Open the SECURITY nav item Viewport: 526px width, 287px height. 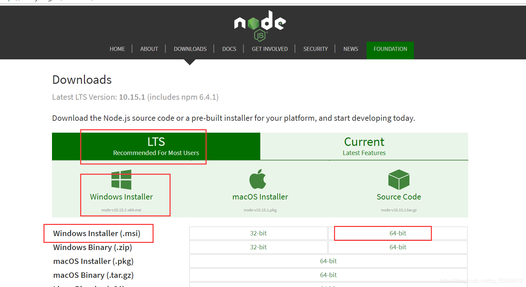(x=316, y=49)
